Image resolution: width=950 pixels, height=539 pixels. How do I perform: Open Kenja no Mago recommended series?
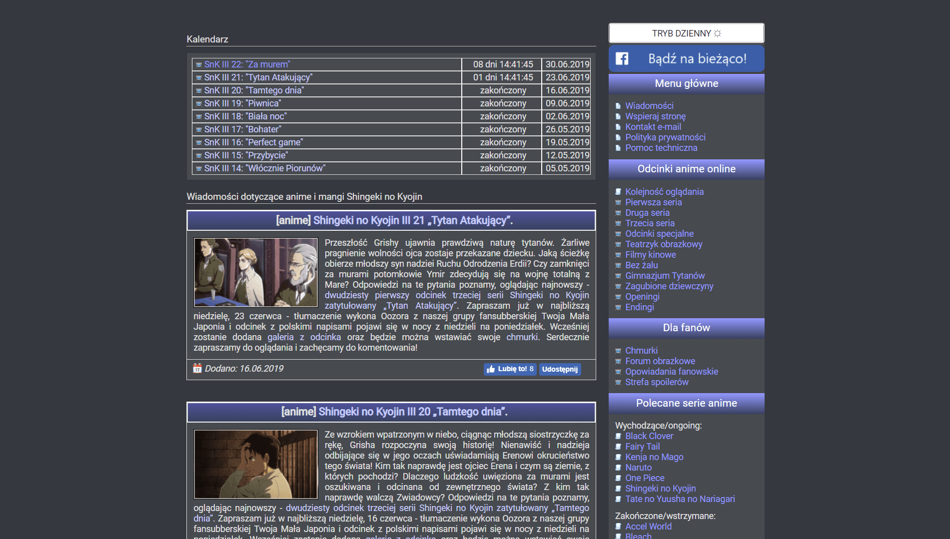click(654, 457)
